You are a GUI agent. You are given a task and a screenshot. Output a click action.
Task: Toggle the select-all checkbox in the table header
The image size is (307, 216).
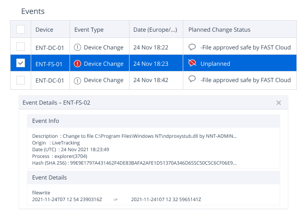pos(21,30)
